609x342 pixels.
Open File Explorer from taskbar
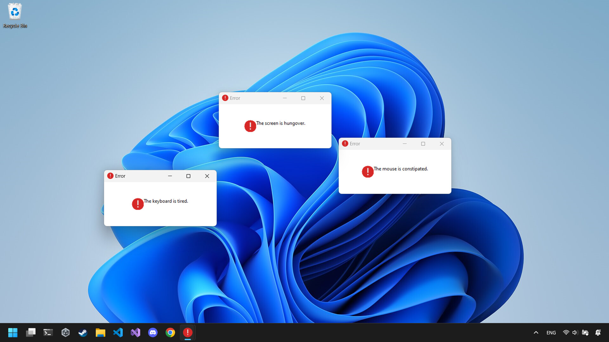click(x=100, y=332)
